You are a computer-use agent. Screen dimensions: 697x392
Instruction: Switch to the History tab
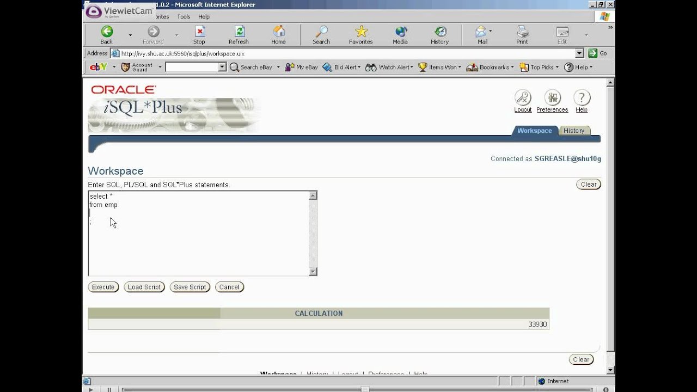point(574,131)
